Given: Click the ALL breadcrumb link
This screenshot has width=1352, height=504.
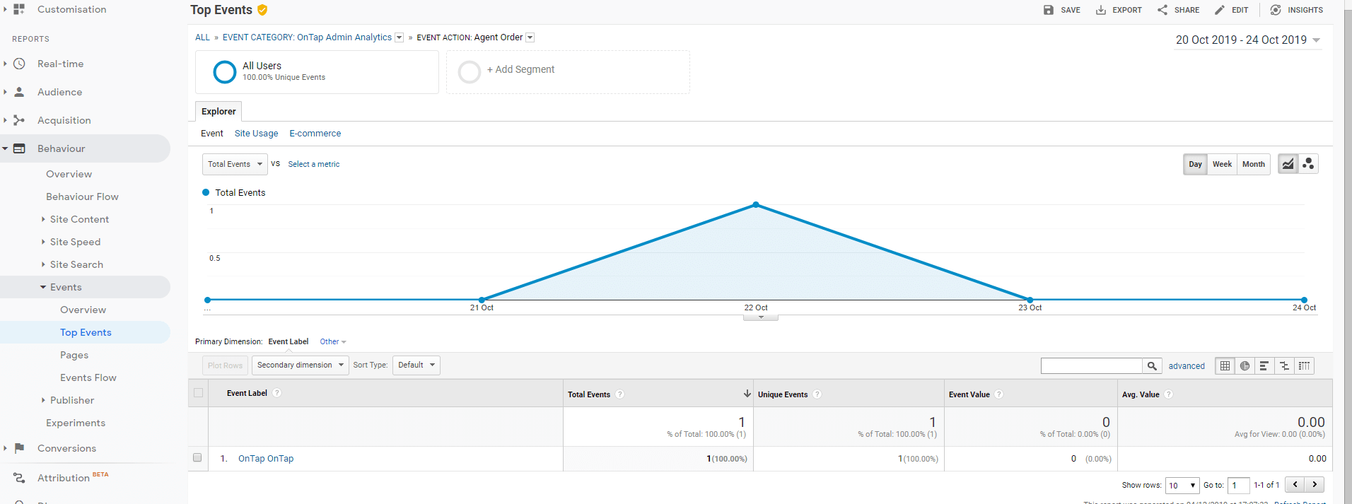Looking at the screenshot, I should point(202,37).
